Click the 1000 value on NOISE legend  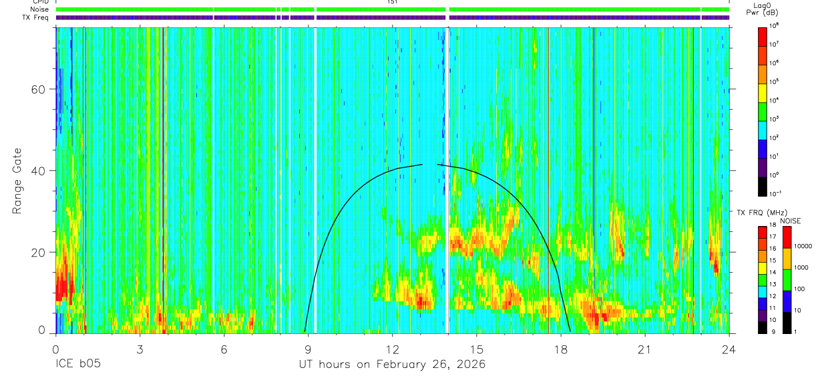pyautogui.click(x=801, y=268)
